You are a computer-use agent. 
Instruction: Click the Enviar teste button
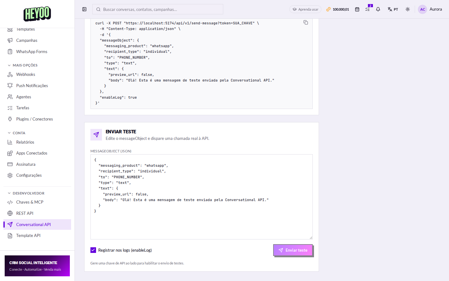[x=293, y=250]
